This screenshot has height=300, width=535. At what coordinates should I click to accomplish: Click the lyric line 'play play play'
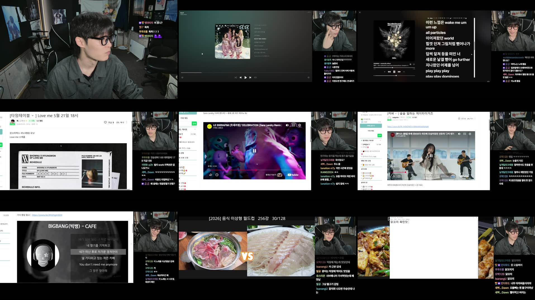click(x=437, y=71)
